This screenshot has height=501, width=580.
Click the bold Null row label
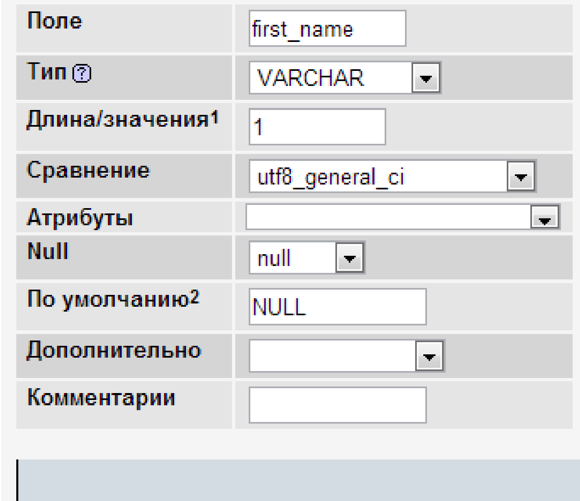pyautogui.click(x=48, y=250)
